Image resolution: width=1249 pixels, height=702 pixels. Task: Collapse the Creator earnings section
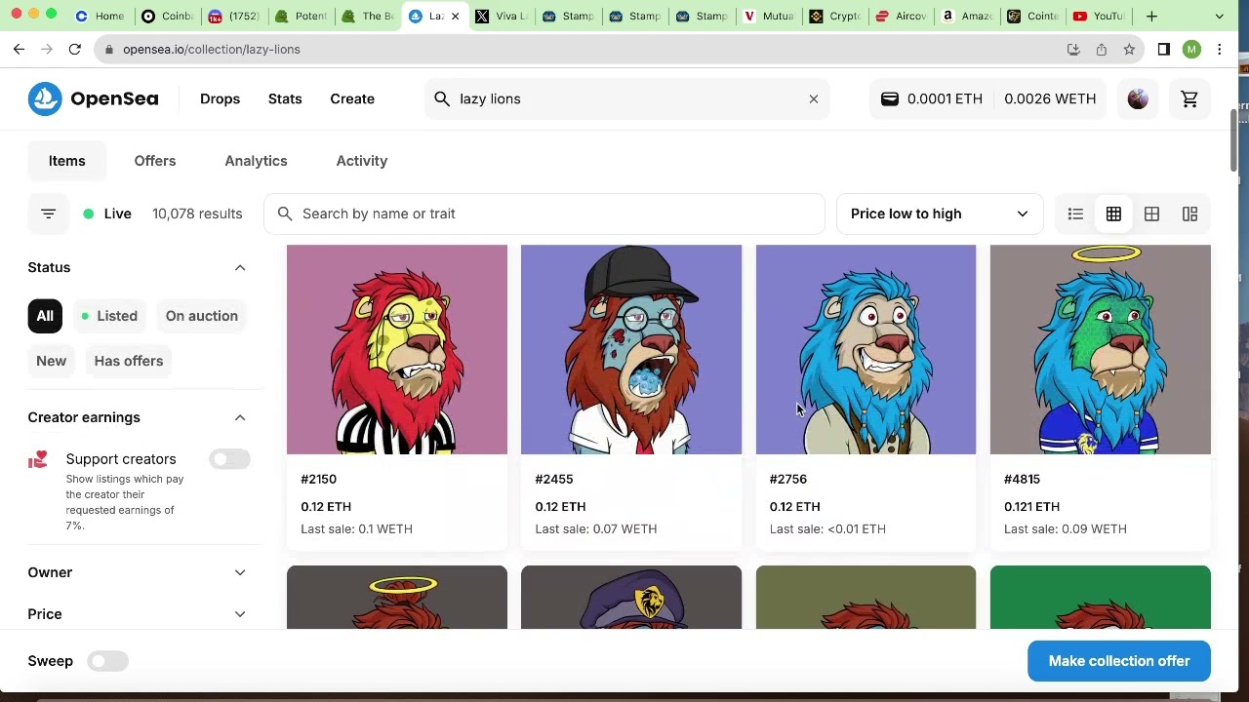240,417
